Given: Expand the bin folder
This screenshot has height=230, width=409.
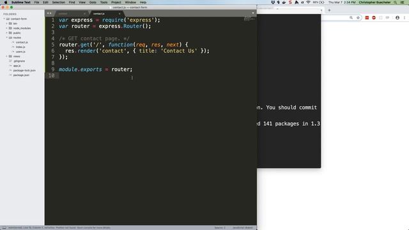Looking at the screenshot, I should pos(7,24).
